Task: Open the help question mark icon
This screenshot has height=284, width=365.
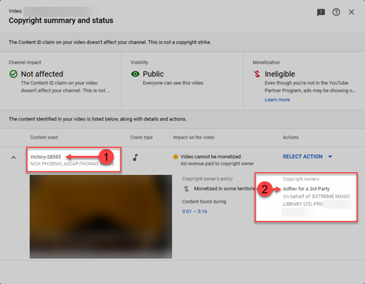Action: tap(336, 12)
